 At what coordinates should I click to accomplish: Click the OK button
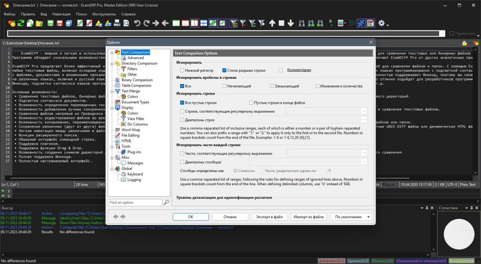pos(190,217)
